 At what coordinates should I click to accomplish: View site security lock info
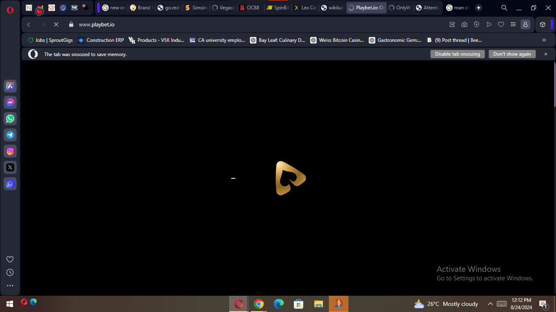point(71,24)
